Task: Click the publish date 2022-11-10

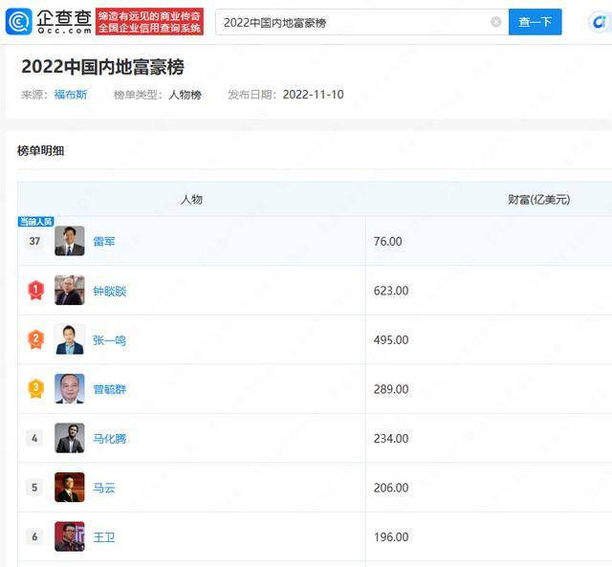Action: (x=313, y=95)
